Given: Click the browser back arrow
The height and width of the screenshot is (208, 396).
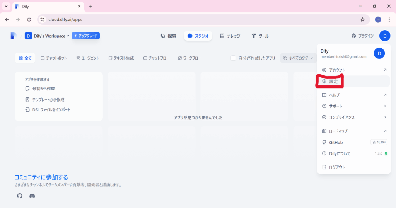Looking at the screenshot, I should coord(7,19).
